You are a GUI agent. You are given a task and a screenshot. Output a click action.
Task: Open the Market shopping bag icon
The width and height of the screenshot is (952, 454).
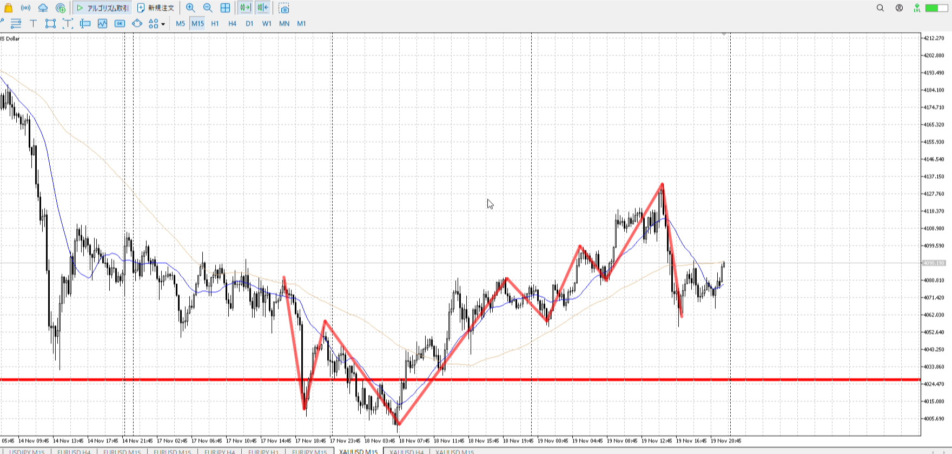pos(8,8)
